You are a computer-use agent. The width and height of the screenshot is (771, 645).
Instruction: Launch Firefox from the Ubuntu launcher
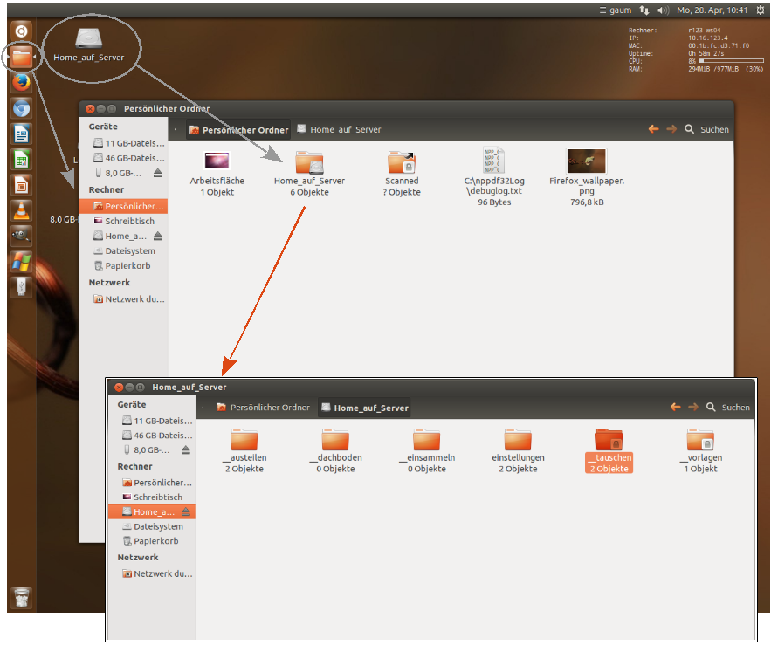point(22,82)
